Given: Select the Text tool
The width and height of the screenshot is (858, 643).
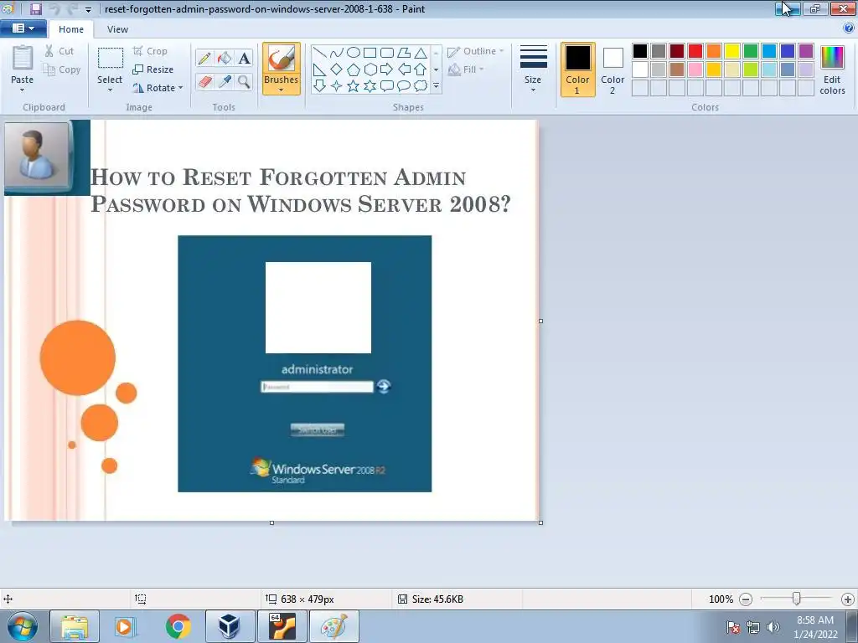Looking at the screenshot, I should point(244,58).
